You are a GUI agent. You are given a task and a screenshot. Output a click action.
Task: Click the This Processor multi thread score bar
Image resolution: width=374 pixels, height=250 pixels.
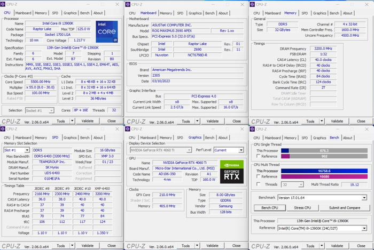click(x=325, y=170)
